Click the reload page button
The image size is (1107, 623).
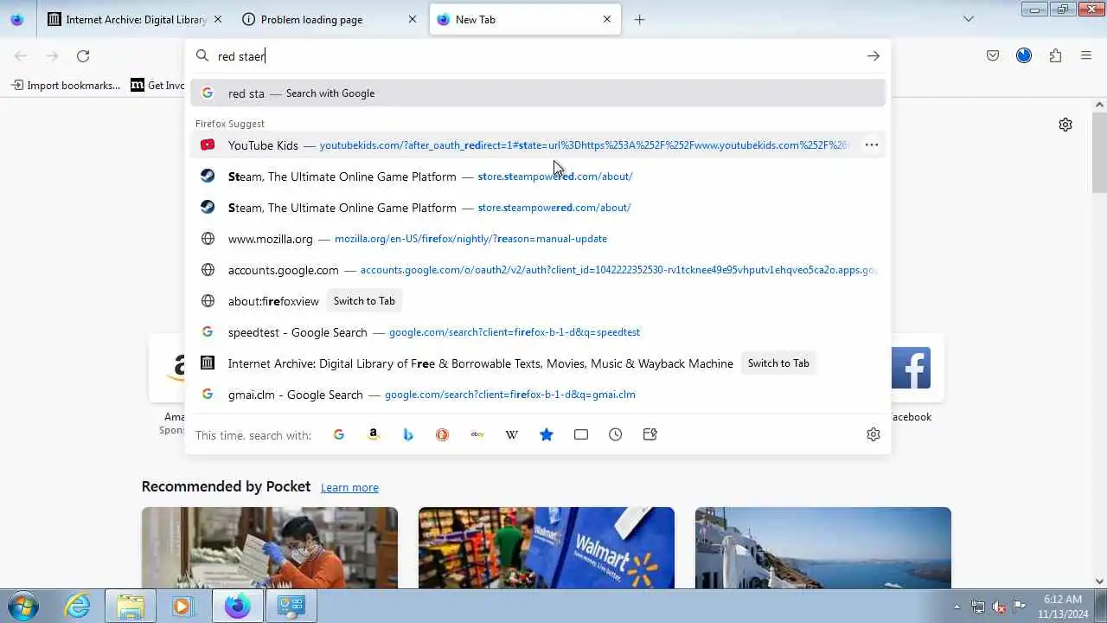tap(83, 56)
